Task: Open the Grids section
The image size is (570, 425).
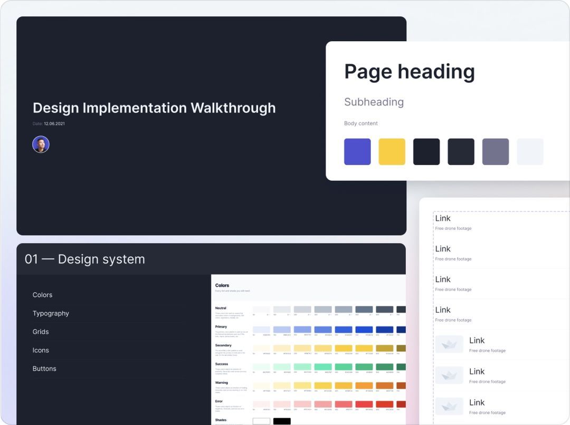Action: click(41, 332)
